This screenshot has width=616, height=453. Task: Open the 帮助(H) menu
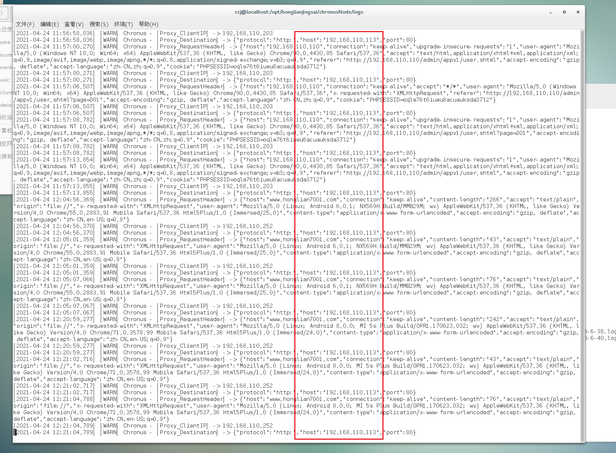[x=148, y=24]
